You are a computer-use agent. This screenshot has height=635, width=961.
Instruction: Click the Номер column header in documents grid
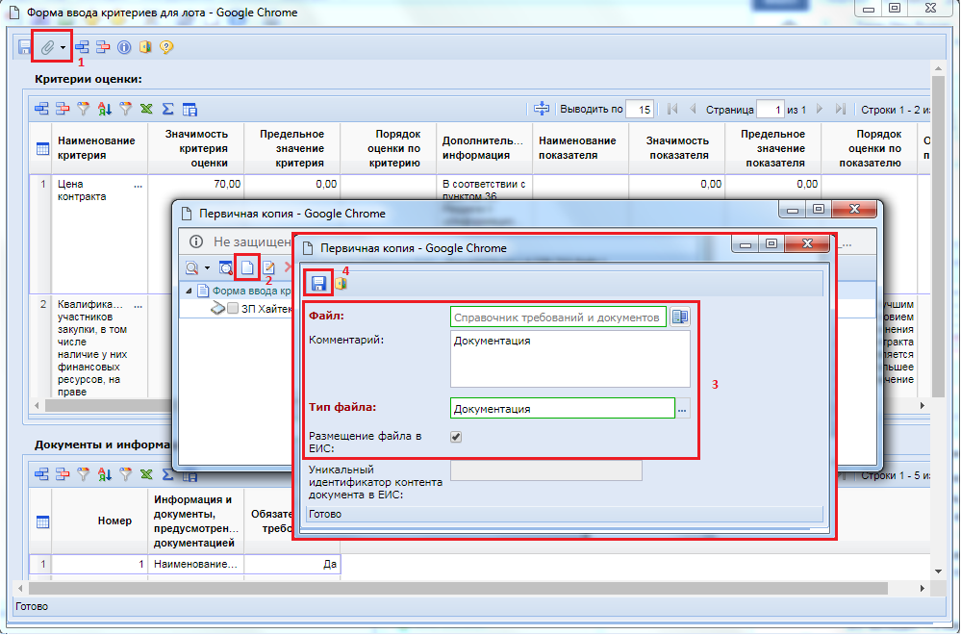coord(99,521)
